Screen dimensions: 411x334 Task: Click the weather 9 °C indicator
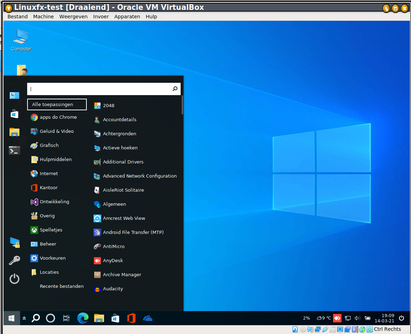point(324,318)
